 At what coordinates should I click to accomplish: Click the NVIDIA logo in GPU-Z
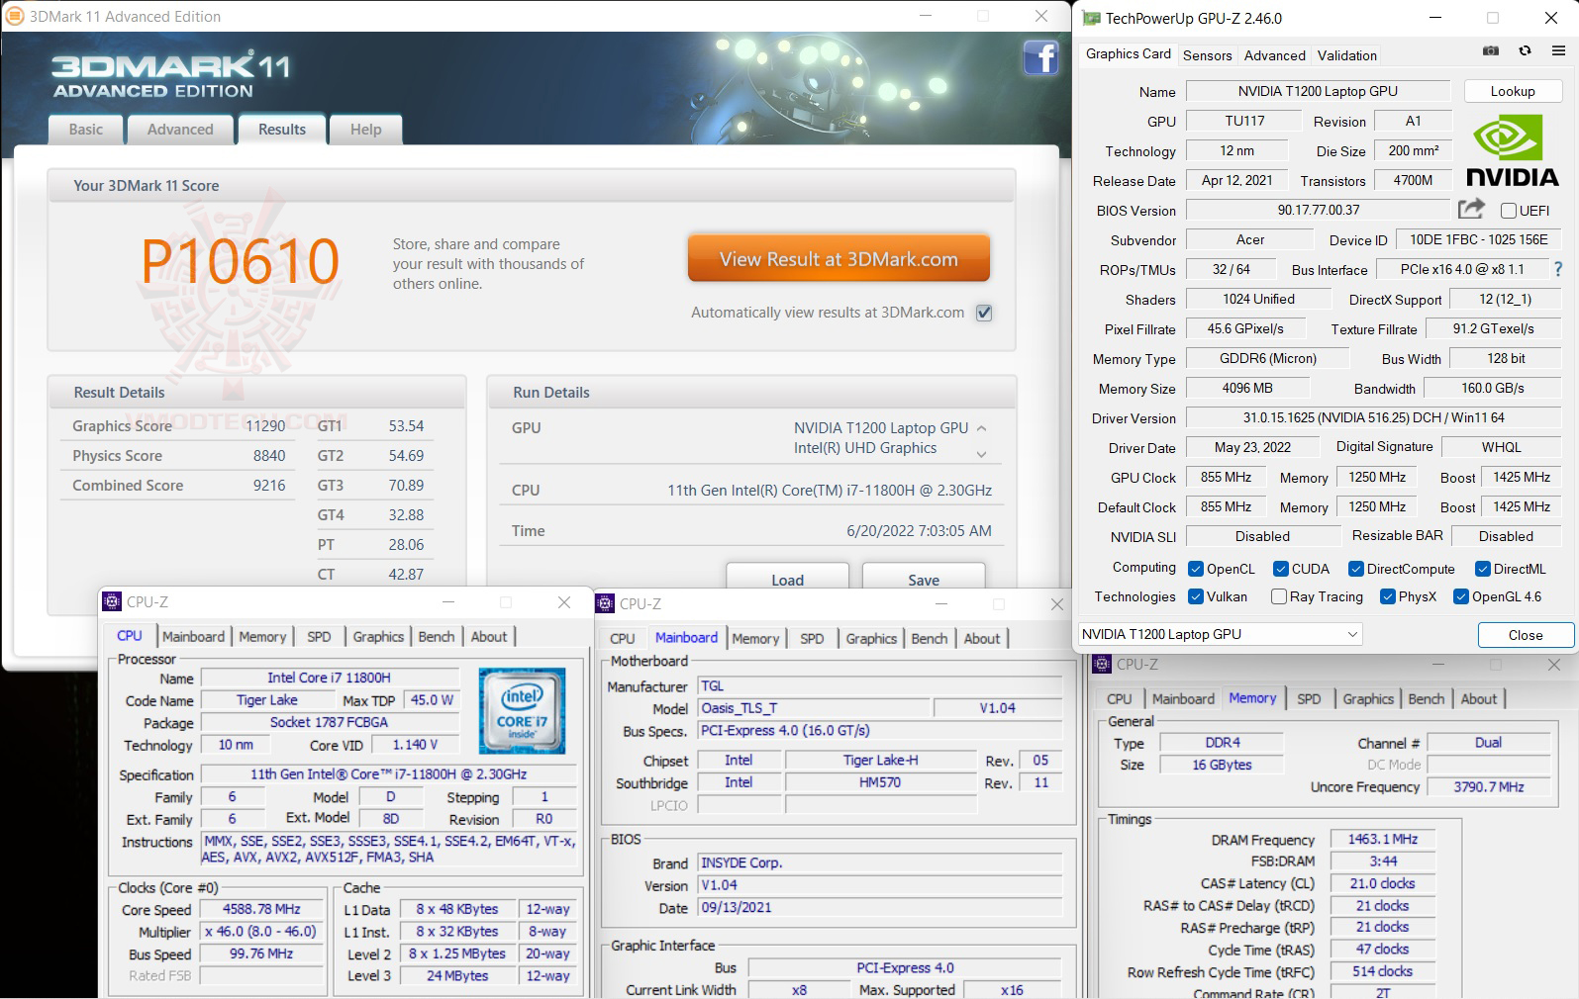pyautogui.click(x=1512, y=151)
